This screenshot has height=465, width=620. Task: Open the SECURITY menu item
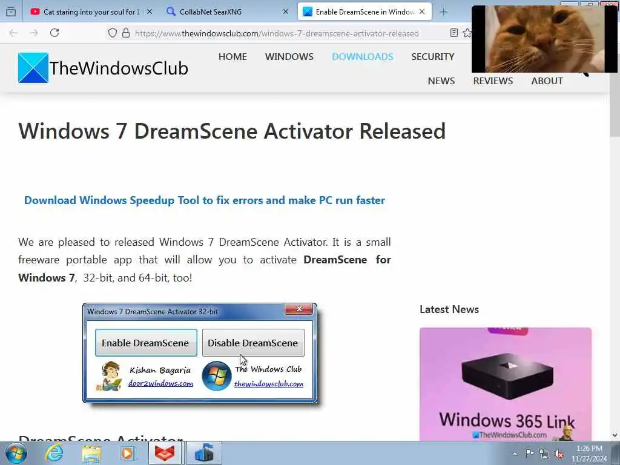[x=432, y=56]
